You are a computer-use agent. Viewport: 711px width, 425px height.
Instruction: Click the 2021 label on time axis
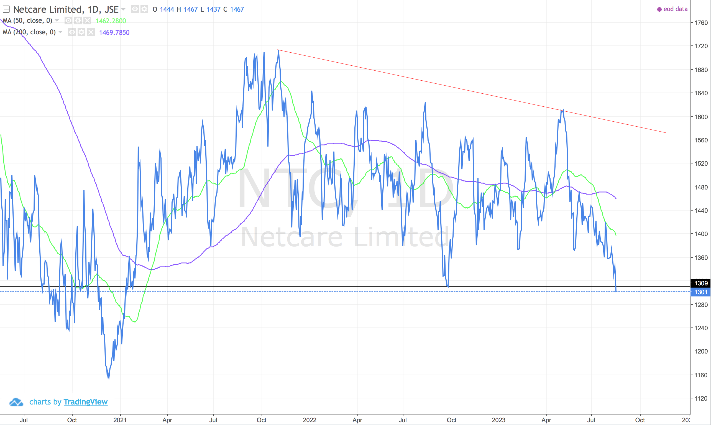[120, 420]
